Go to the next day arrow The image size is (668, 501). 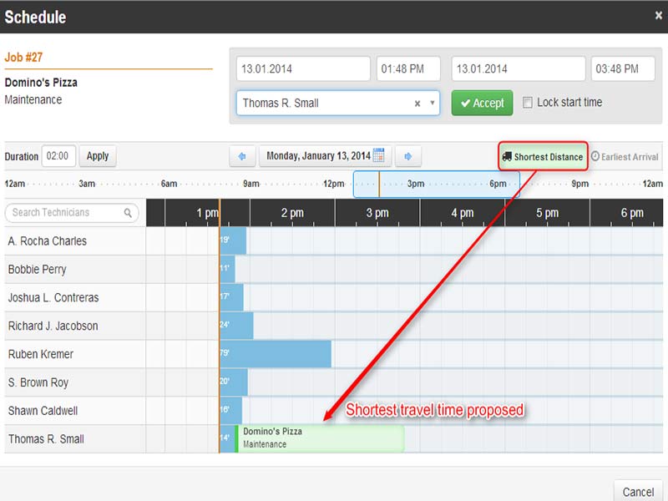[407, 156]
